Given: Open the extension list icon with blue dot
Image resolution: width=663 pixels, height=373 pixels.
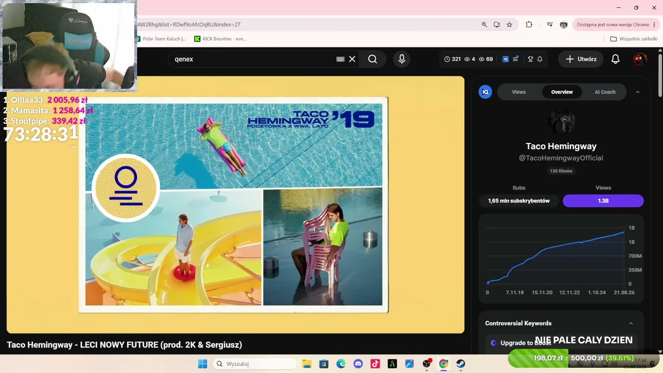Looking at the screenshot, I should pyautogui.click(x=515, y=59).
